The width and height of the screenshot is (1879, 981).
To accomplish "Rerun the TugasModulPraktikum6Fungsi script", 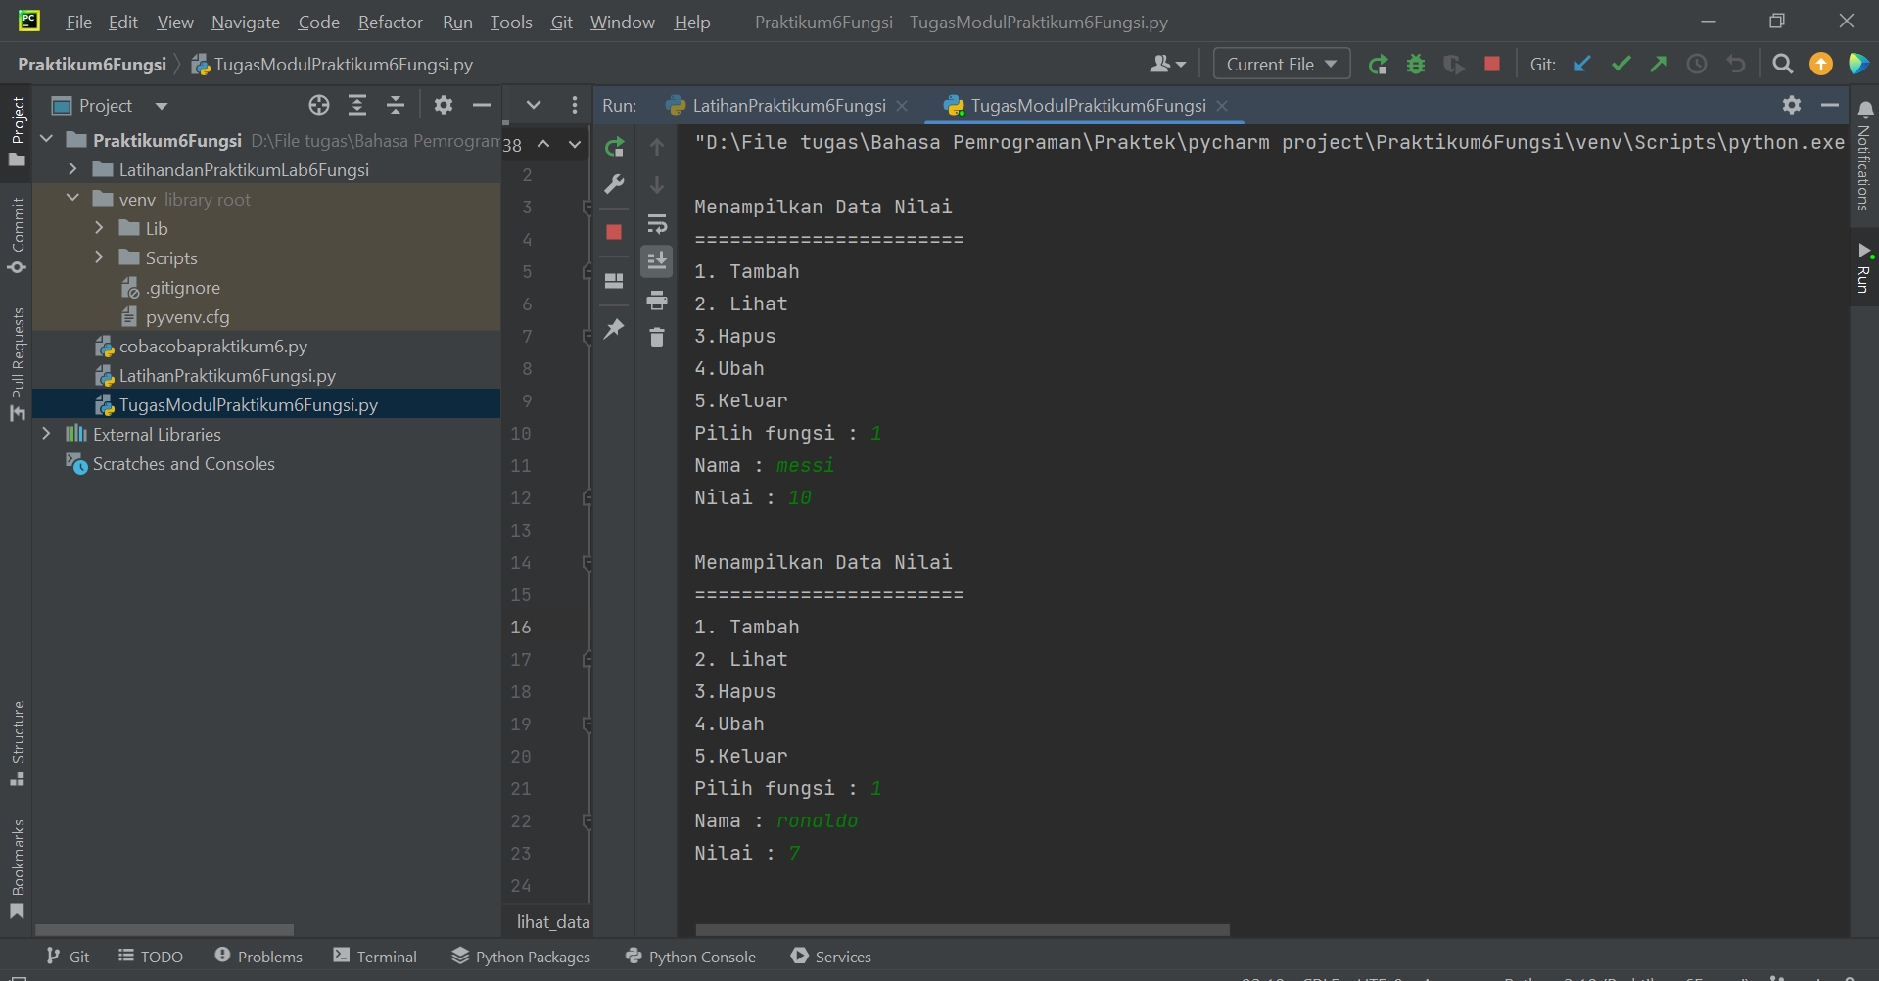I will [x=614, y=147].
